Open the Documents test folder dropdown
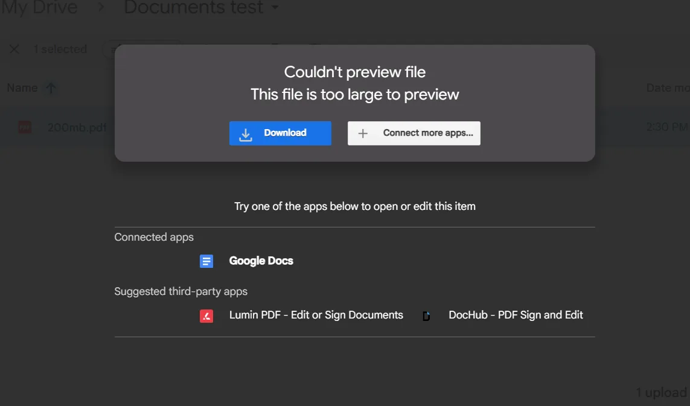This screenshot has height=406, width=690. tap(275, 7)
